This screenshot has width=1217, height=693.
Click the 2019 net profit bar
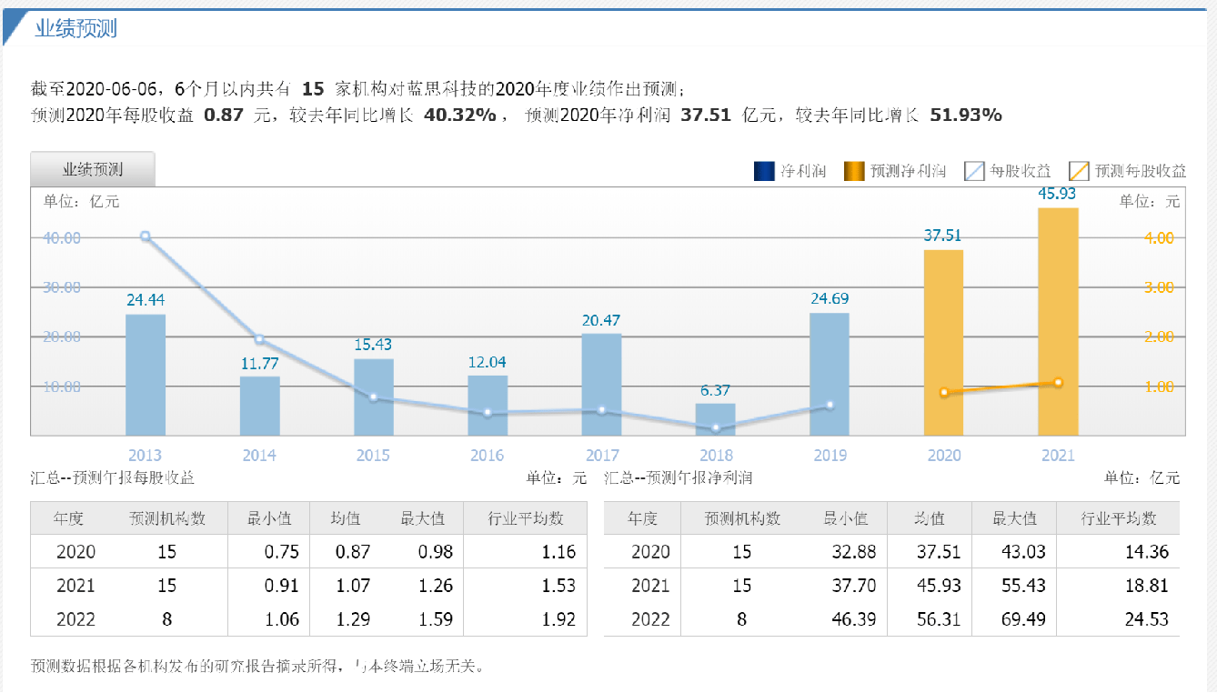830,374
